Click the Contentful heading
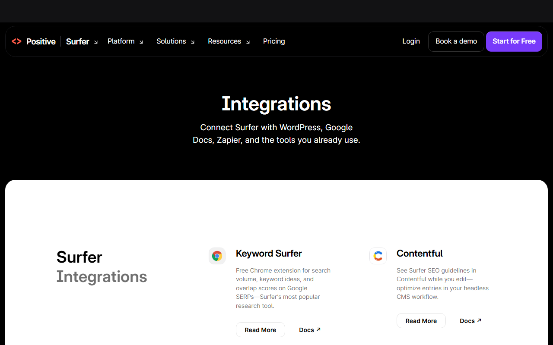 420,254
